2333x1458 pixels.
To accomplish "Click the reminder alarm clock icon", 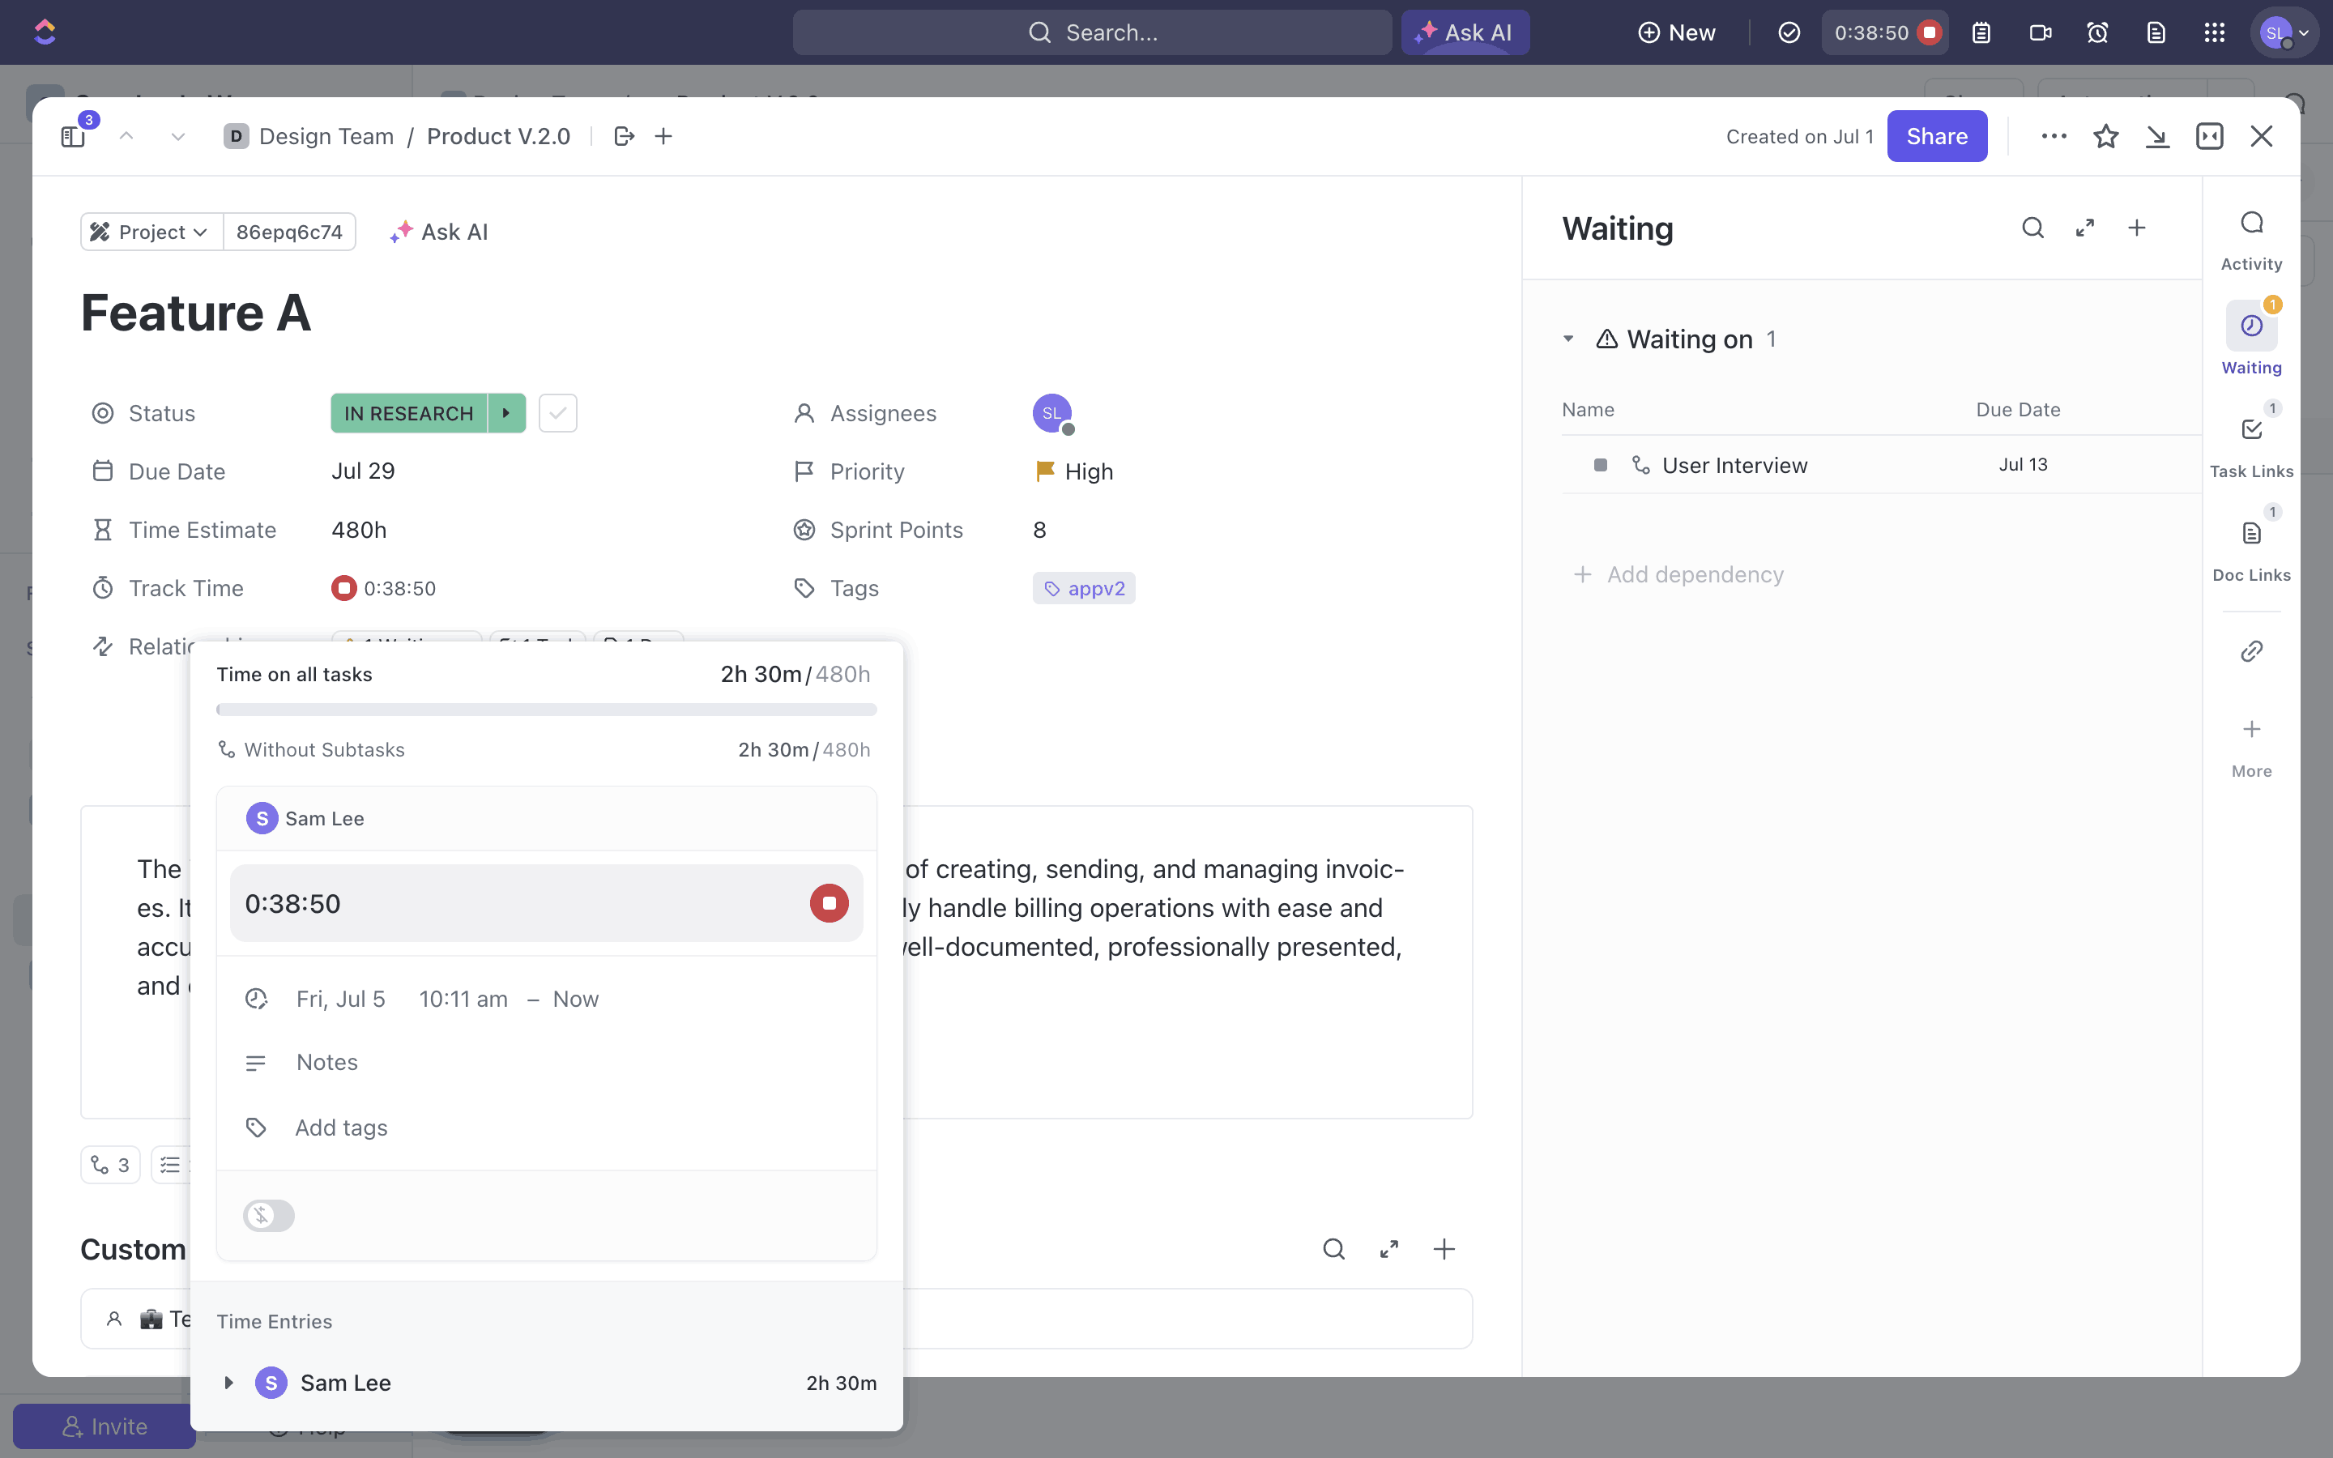I will pyautogui.click(x=2096, y=32).
